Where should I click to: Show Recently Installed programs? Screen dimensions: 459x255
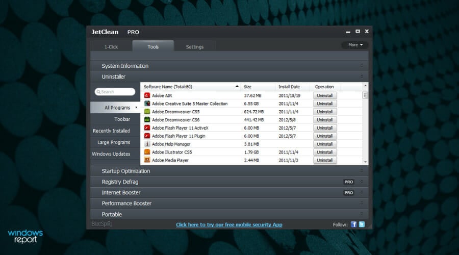tap(115, 131)
